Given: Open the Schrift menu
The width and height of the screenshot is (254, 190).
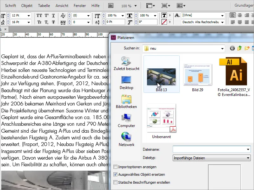Looking at the screenshot, I should 10,6.
